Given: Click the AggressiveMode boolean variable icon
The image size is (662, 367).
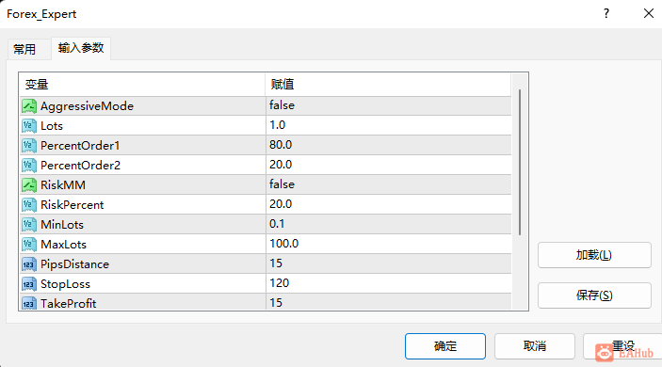Looking at the screenshot, I should (x=29, y=106).
